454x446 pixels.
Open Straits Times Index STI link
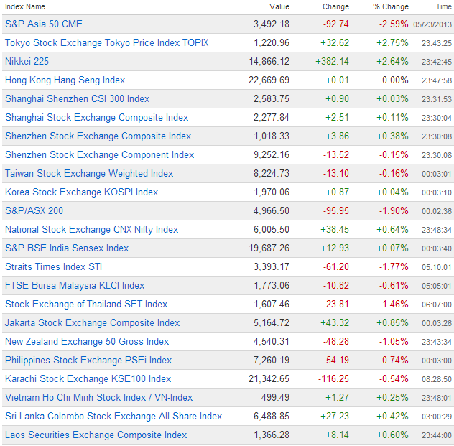54,267
